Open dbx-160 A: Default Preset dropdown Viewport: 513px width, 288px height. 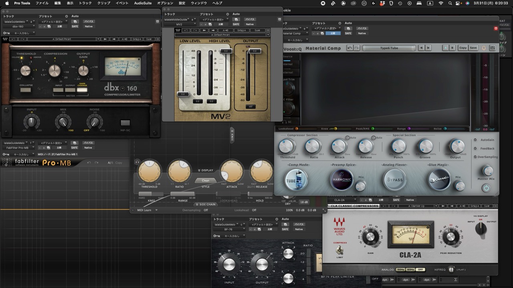coord(64,39)
